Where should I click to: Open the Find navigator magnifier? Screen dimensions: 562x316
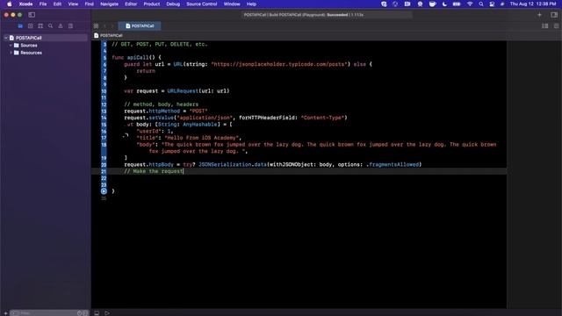click(50, 25)
